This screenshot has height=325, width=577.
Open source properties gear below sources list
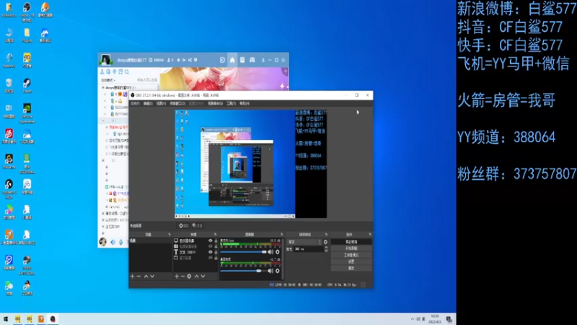coord(189,277)
